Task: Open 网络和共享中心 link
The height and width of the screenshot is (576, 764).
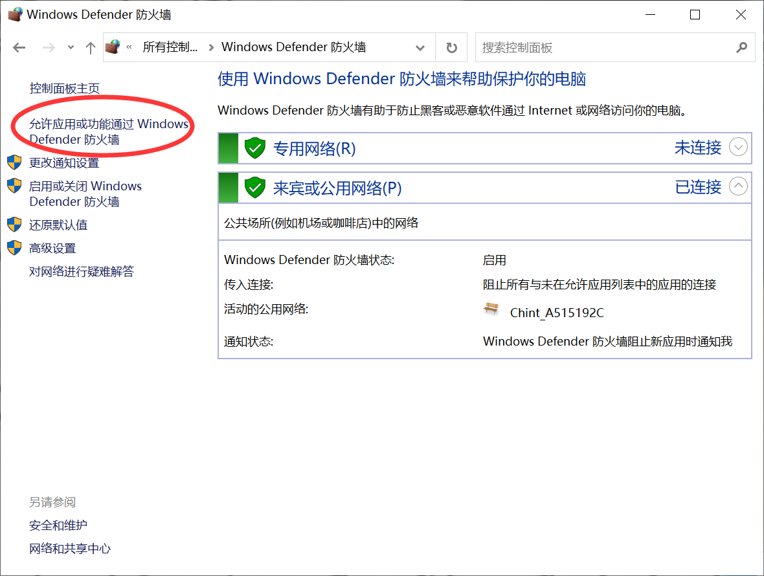Action: (x=70, y=549)
